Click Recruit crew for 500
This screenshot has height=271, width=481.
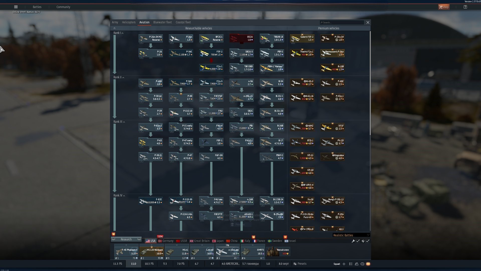click(278, 251)
